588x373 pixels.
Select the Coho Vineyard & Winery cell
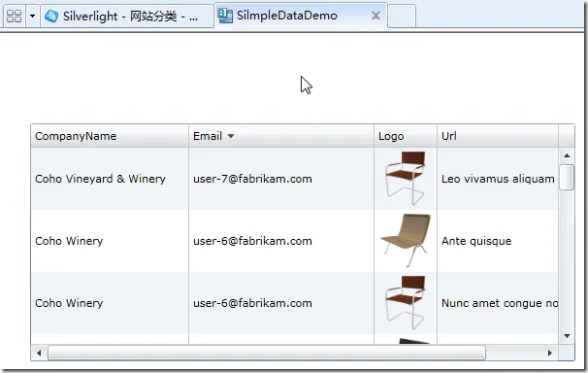(x=110, y=179)
